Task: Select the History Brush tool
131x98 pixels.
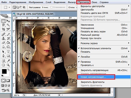Action: (8, 38)
